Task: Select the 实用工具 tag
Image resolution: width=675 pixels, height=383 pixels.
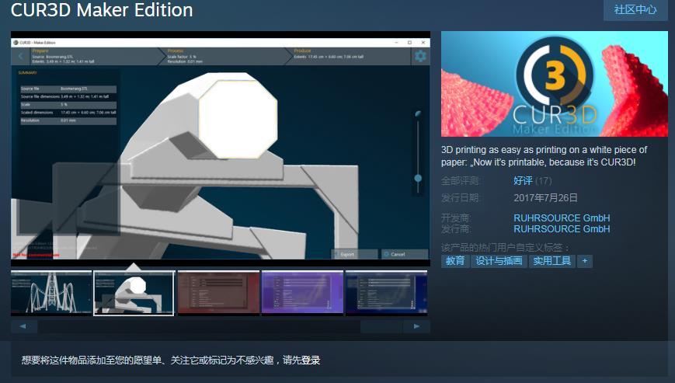Action: (x=551, y=261)
